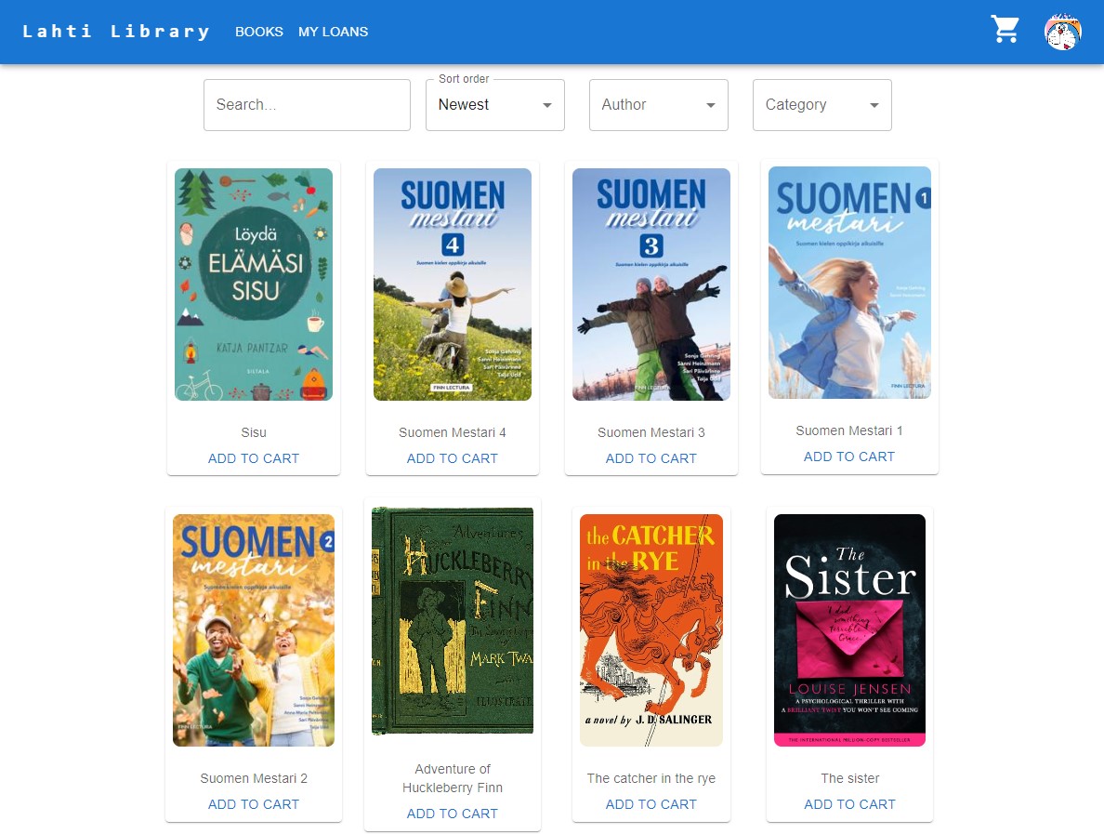This screenshot has height=834, width=1104.
Task: Add Suomen Mestari 2 to cart
Action: tap(254, 804)
